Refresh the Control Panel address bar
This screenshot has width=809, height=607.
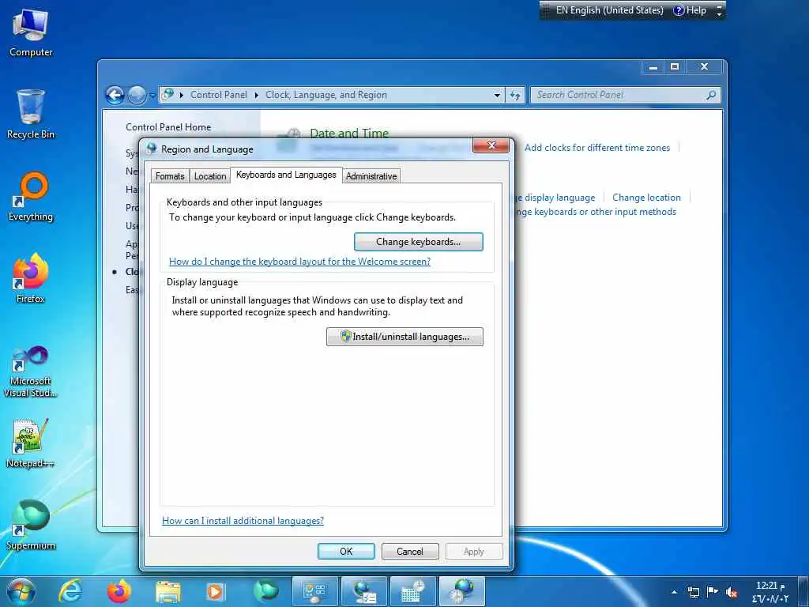[x=515, y=95]
